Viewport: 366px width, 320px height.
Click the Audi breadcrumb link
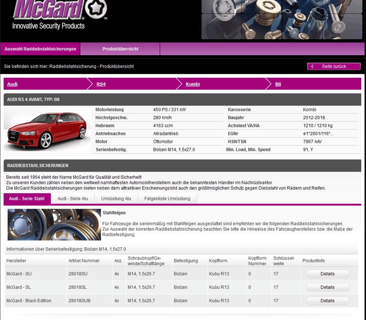point(12,84)
